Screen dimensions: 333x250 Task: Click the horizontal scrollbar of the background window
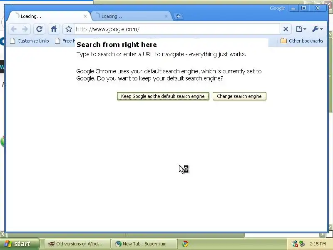(125, 235)
